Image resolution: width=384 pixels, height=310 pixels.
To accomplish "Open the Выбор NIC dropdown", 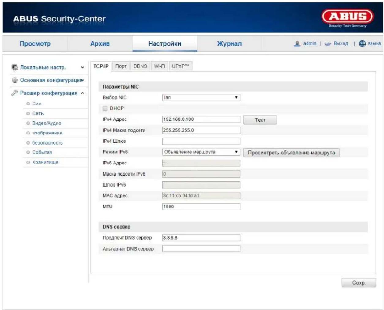I will (201, 97).
